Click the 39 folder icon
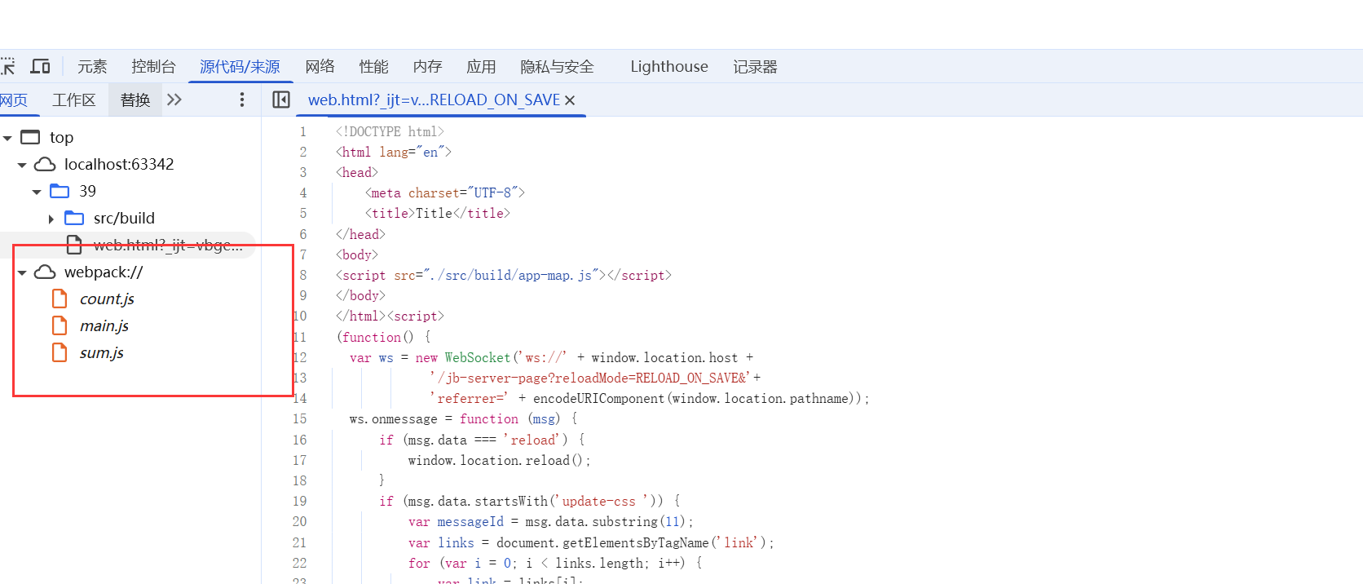The width and height of the screenshot is (1363, 584). [x=60, y=191]
